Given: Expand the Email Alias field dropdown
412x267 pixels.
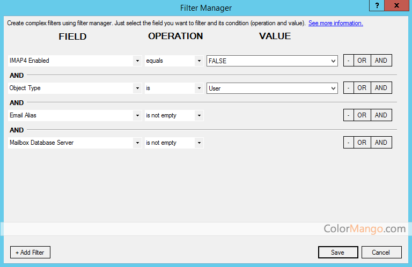Looking at the screenshot, I should tap(137, 116).
